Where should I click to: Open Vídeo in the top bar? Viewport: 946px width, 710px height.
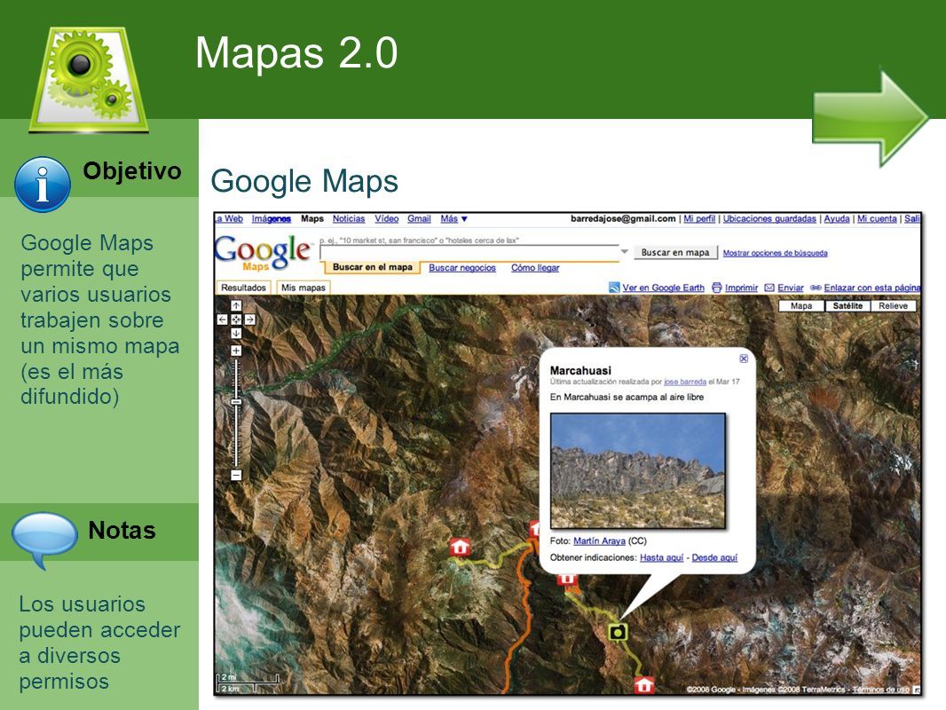386,219
